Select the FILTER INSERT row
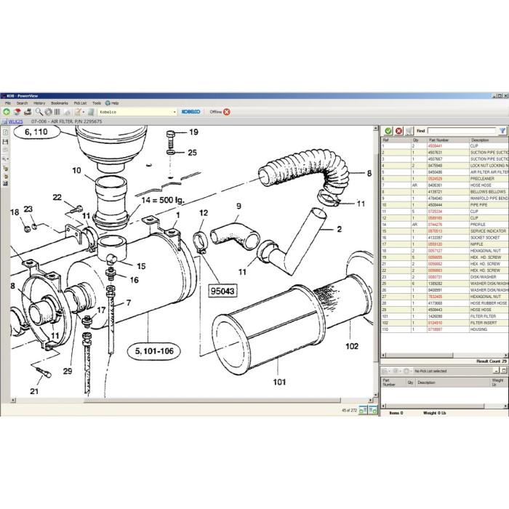This screenshot has height=509, width=509. click(445, 323)
